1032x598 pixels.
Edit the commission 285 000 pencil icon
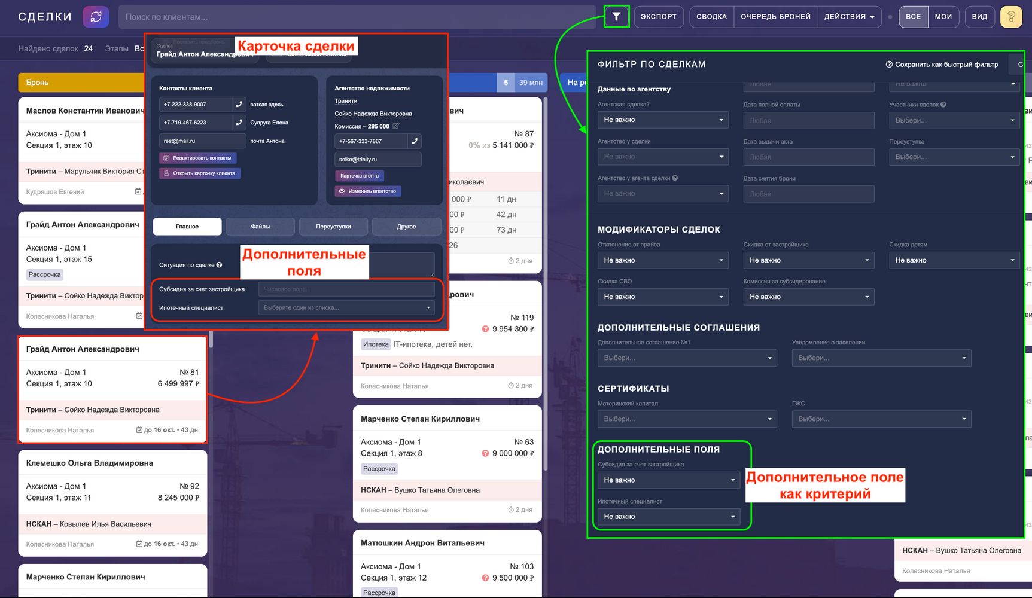click(x=396, y=126)
